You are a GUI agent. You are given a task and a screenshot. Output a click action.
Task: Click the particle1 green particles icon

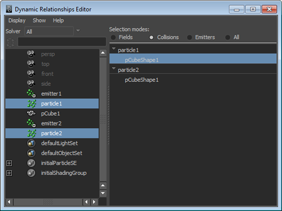click(x=32, y=104)
